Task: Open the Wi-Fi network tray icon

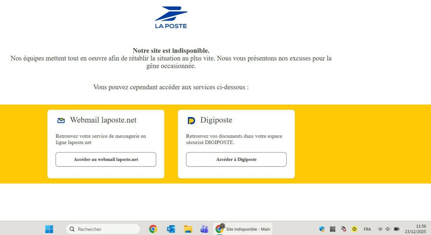Action: 380,229
